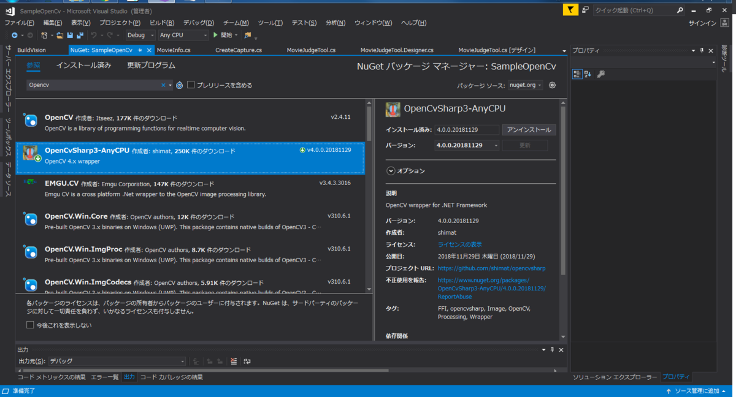Select the EMGU.CV package row

[190, 189]
